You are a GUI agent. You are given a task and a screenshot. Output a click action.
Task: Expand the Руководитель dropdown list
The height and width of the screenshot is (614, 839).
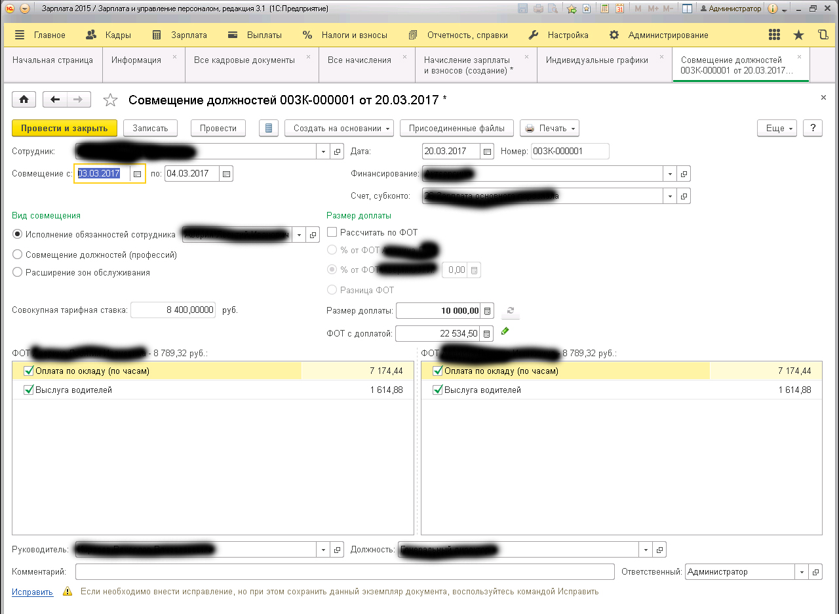(324, 550)
